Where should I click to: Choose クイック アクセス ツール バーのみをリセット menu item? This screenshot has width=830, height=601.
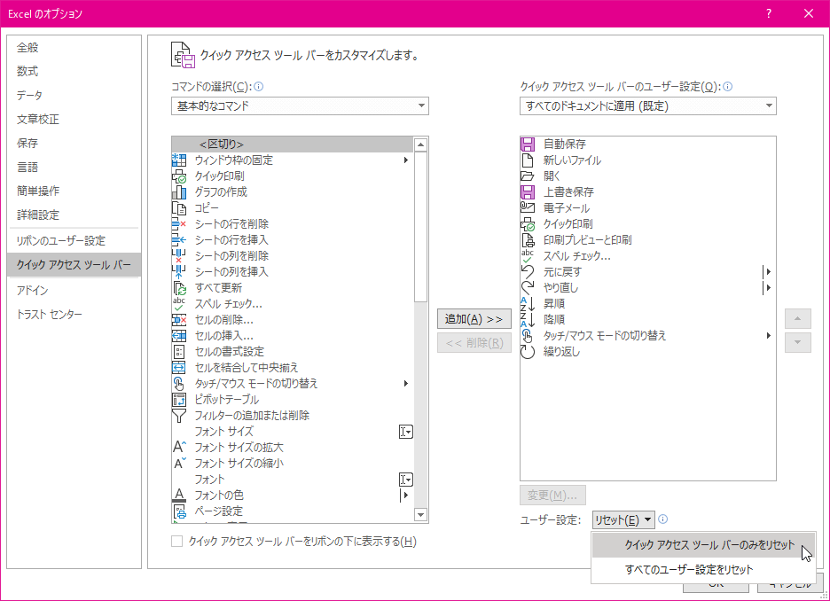point(703,545)
